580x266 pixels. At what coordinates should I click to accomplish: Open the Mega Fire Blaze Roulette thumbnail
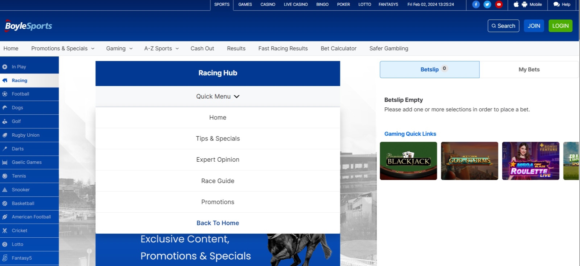pyautogui.click(x=531, y=161)
